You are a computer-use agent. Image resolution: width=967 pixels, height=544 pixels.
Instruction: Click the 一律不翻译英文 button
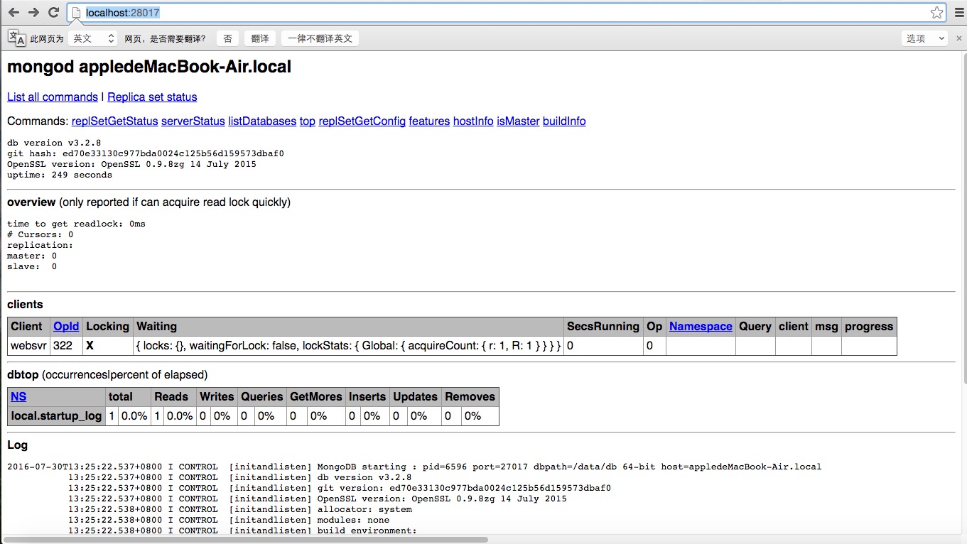pyautogui.click(x=320, y=38)
